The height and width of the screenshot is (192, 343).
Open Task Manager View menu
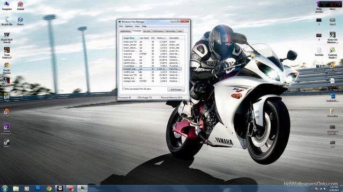137,26
